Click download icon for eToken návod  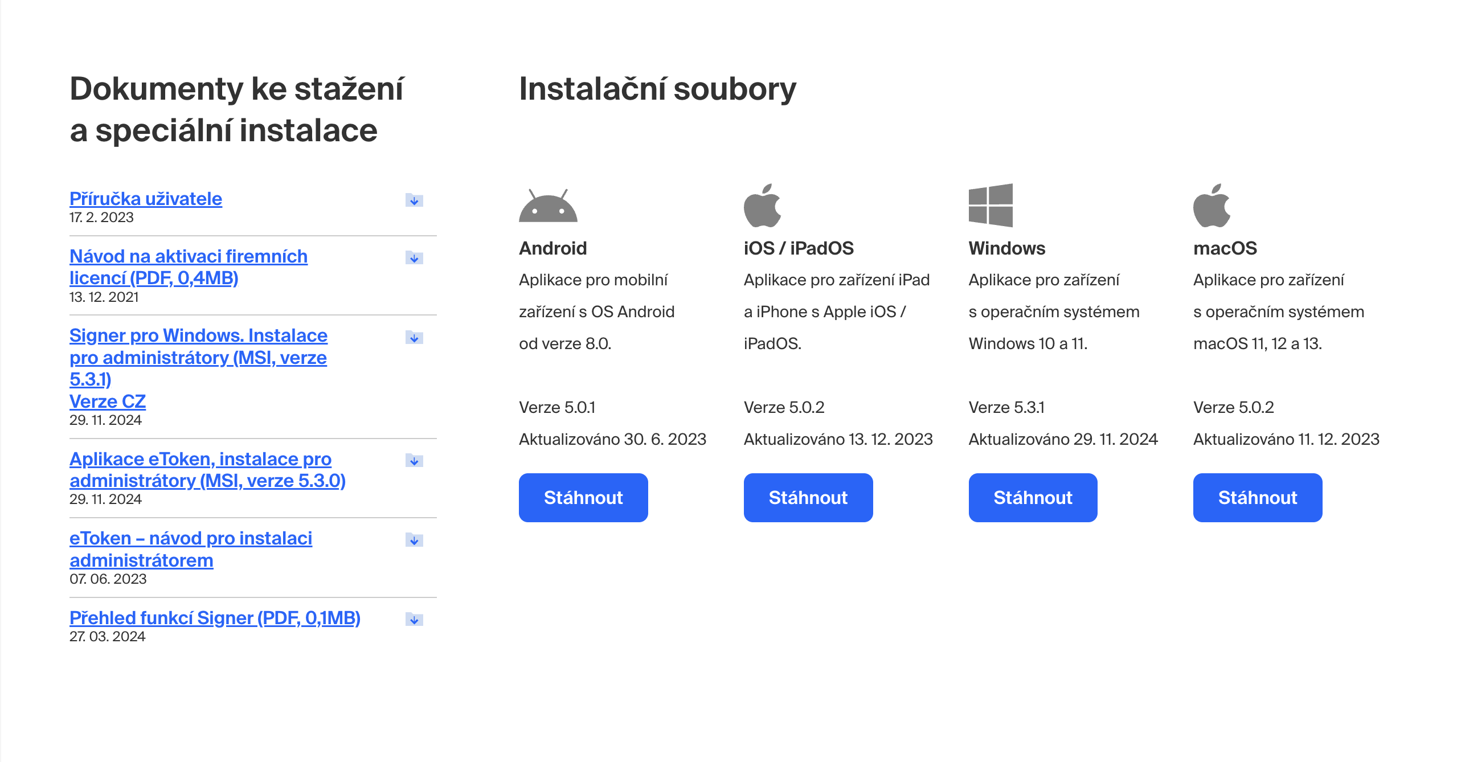pos(414,540)
